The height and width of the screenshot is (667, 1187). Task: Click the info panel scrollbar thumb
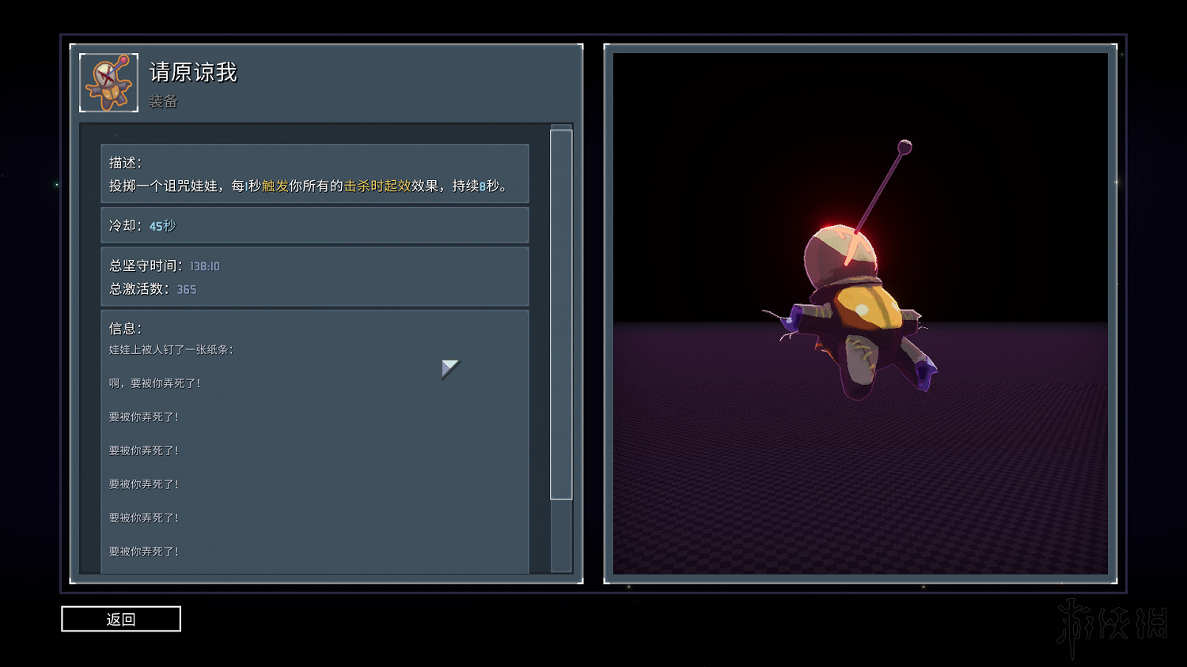(561, 315)
